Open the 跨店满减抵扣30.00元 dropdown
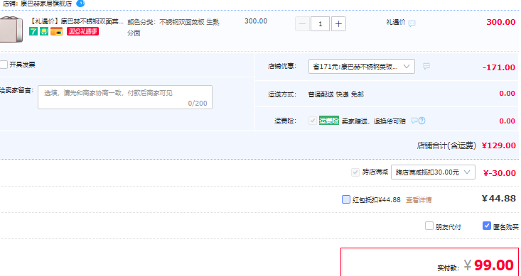The height and width of the screenshot is (276, 521). 433,172
